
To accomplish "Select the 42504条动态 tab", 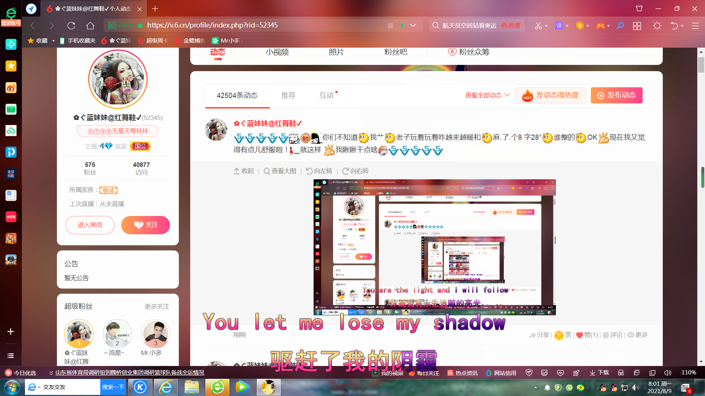I will click(237, 95).
